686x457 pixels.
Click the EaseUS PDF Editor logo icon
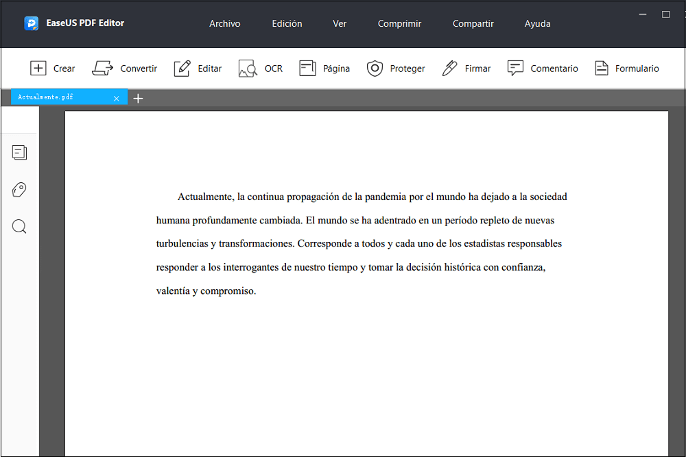click(31, 23)
